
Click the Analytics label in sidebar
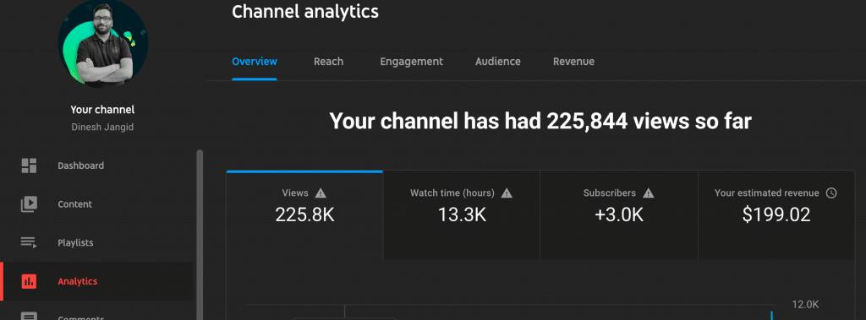coord(77,281)
